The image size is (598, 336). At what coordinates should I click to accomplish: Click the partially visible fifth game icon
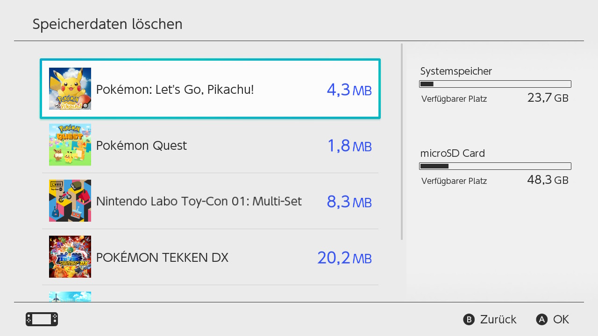(70, 297)
